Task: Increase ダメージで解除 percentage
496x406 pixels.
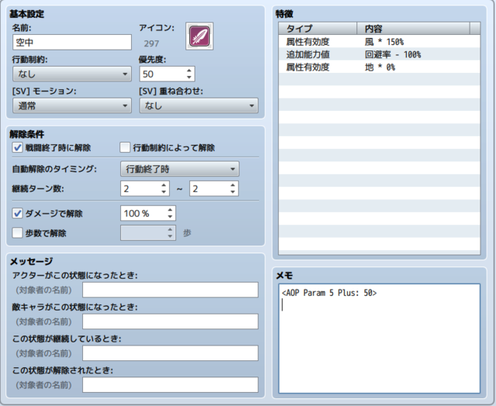Action: pyautogui.click(x=170, y=210)
